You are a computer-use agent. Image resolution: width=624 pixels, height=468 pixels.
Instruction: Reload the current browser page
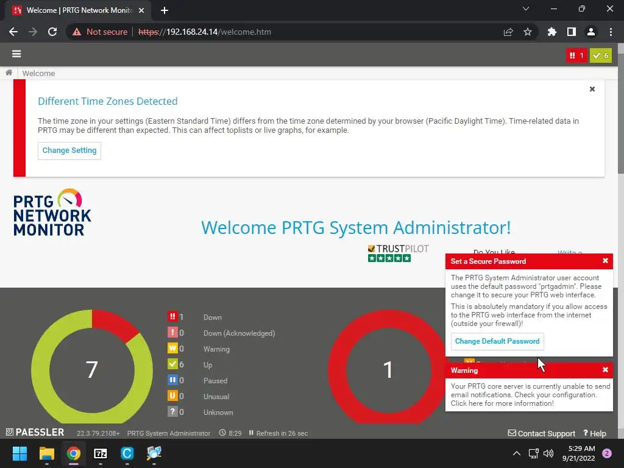(52, 32)
